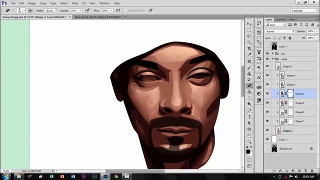320x180 pixels.
Task: Select the Paint Bucket tool
Action: click(x=249, y=92)
